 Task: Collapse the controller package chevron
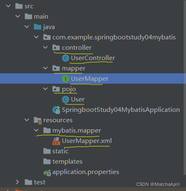click(45, 47)
